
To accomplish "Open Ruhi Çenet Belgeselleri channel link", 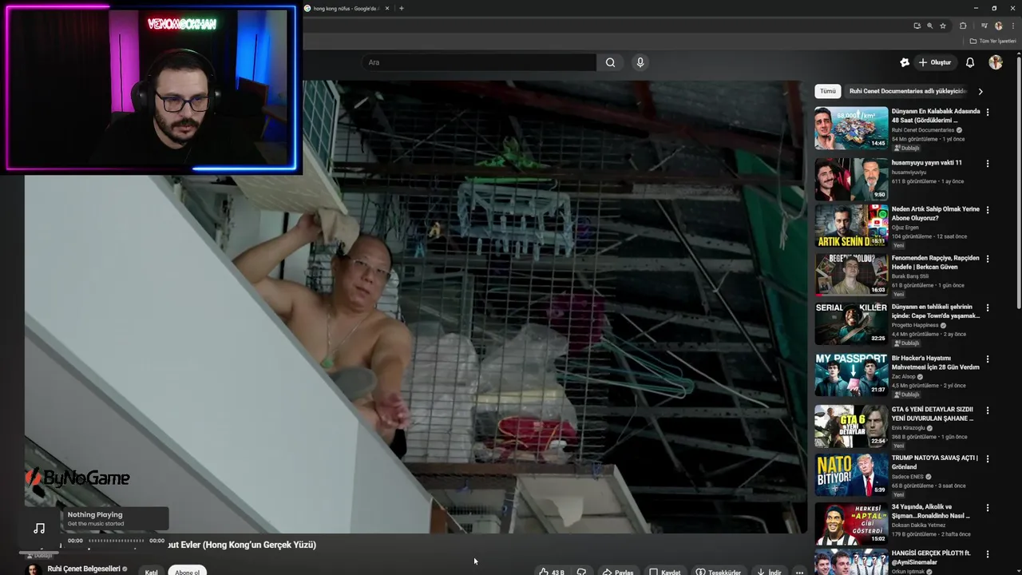I will point(83,569).
